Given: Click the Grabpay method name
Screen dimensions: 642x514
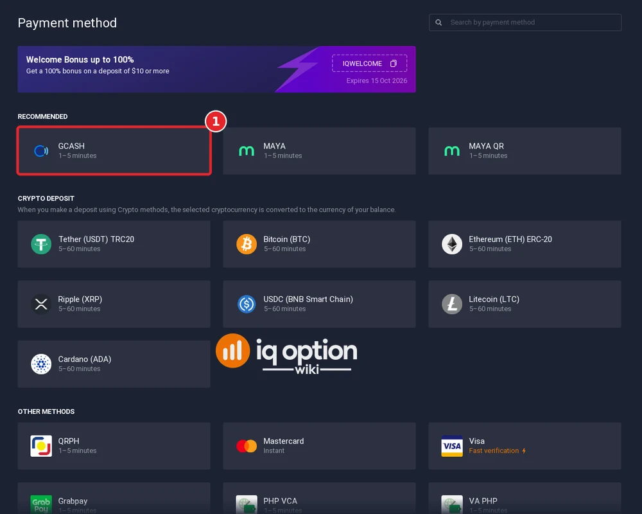Looking at the screenshot, I should click(x=73, y=501).
